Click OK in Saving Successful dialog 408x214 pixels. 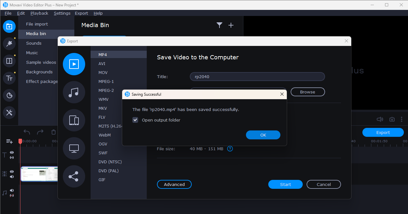point(263,135)
